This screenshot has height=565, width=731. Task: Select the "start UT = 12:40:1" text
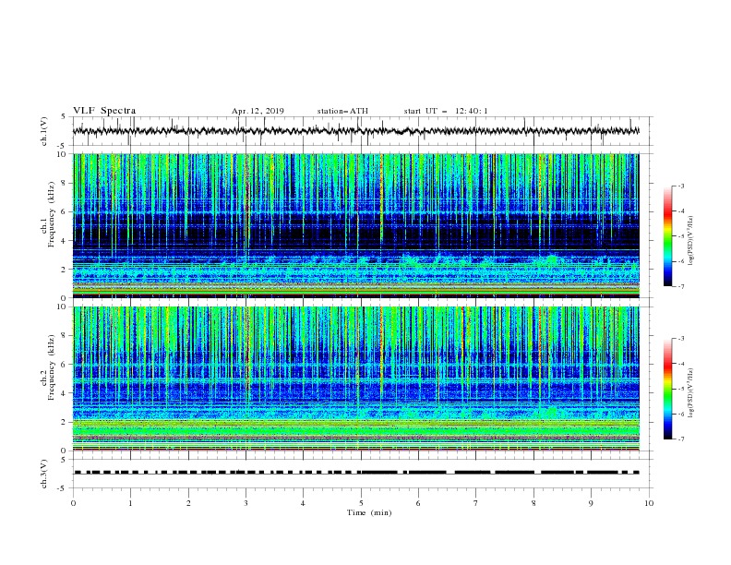[446, 111]
